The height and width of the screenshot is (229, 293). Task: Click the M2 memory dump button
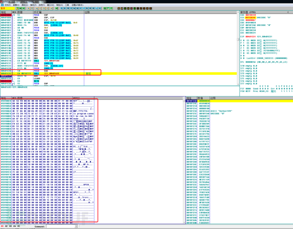[6, 226]
